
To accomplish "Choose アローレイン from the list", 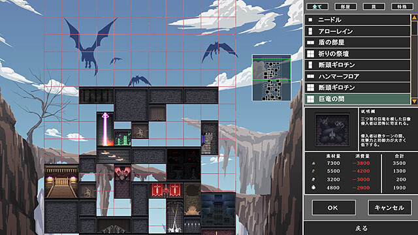I will click(x=357, y=31).
